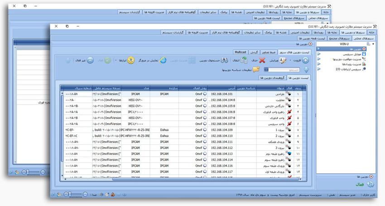
Task: Click the show in browser (نمایش در مرورگر) icon
Action: click(163, 60)
